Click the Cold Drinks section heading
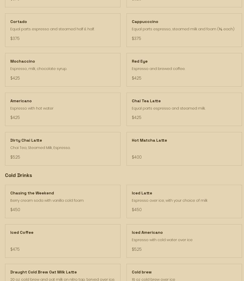The width and height of the screenshot is (244, 281). (x=18, y=175)
